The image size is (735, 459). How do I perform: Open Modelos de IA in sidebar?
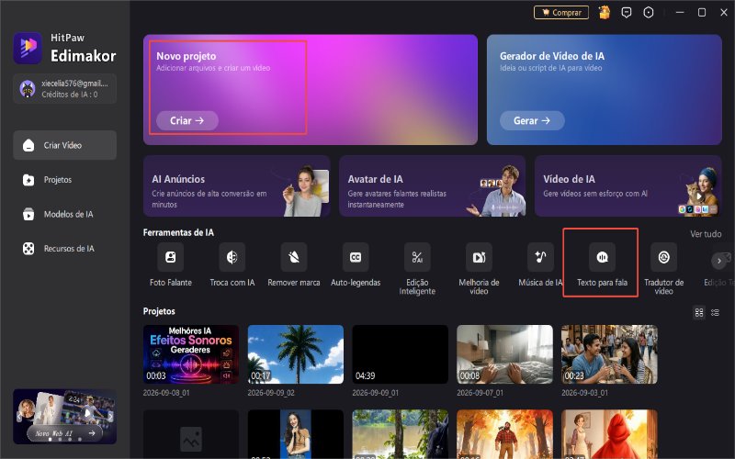64,214
